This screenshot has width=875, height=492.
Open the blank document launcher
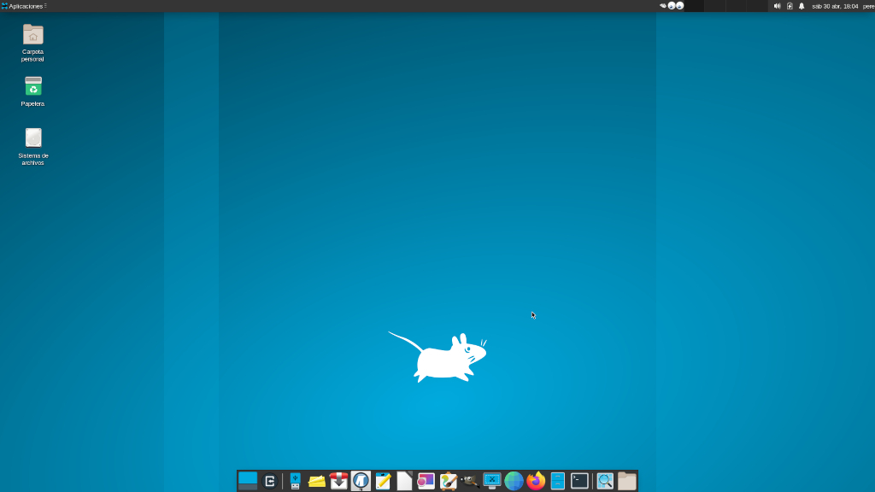click(x=405, y=481)
